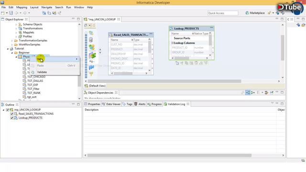
Task: Click the mapping canvas horizontal scrollbar
Action: (164, 81)
